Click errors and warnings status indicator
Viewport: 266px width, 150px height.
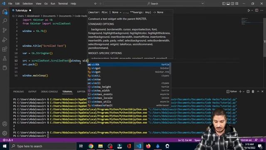(8, 140)
